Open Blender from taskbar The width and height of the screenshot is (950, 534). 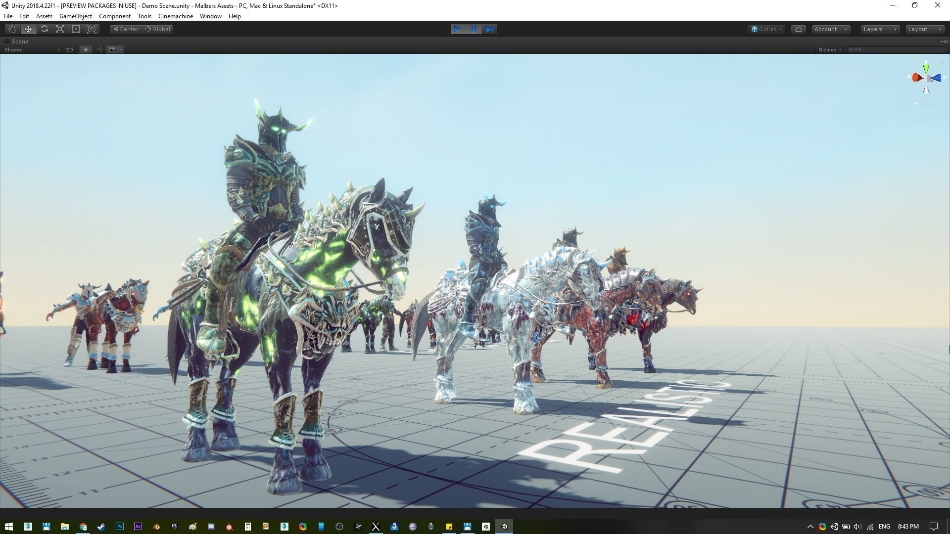point(156,527)
